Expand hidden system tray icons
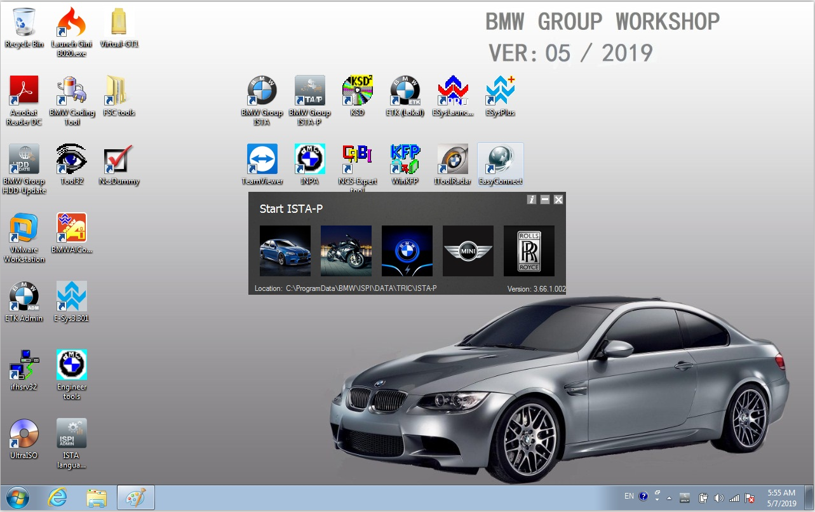The width and height of the screenshot is (815, 512). click(669, 498)
